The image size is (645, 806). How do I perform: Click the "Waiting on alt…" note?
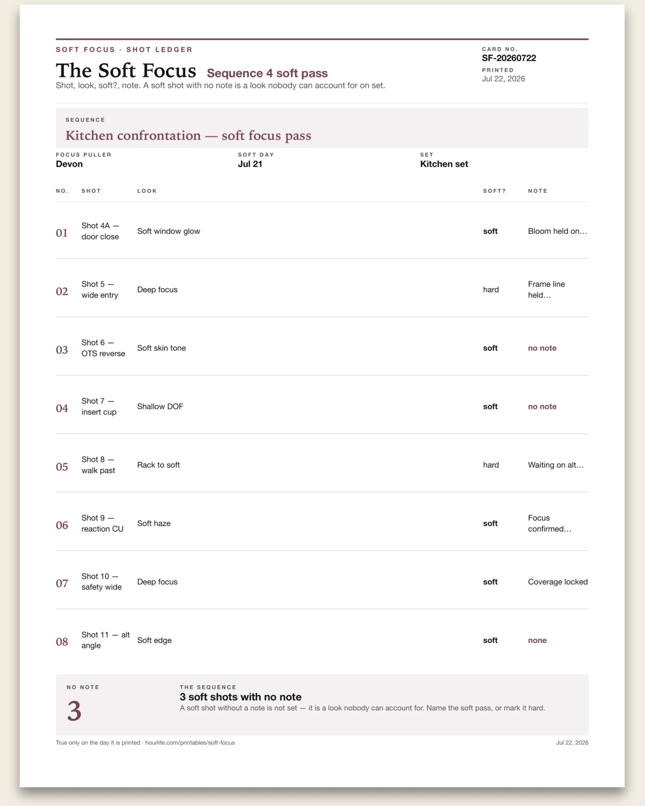(x=556, y=465)
